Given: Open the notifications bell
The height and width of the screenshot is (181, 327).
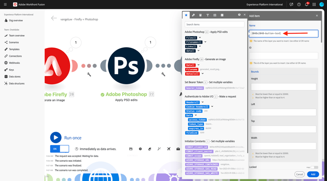Looking at the screenshot, I should [x=307, y=4].
